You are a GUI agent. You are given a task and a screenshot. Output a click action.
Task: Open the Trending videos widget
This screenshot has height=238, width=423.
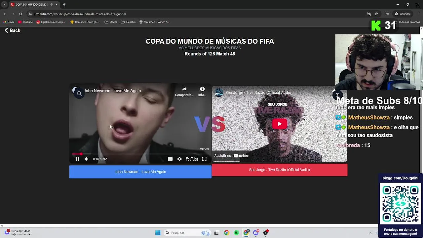coord(18,233)
